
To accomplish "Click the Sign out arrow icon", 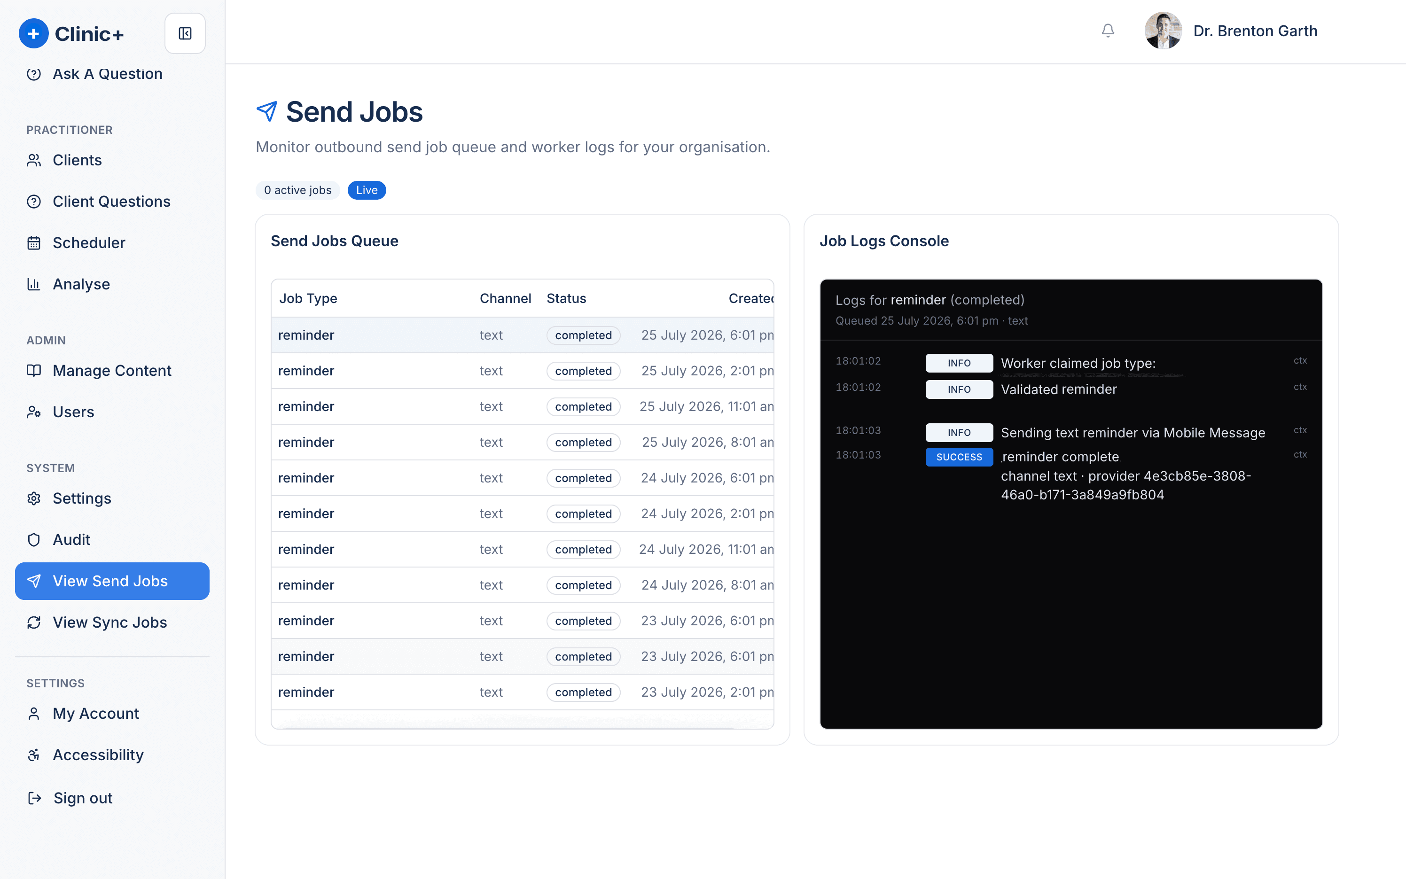I will [x=34, y=798].
